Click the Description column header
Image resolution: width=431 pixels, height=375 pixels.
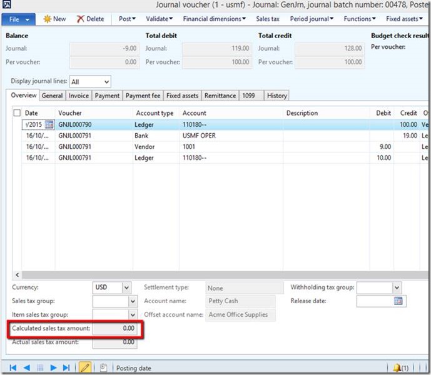(x=302, y=113)
